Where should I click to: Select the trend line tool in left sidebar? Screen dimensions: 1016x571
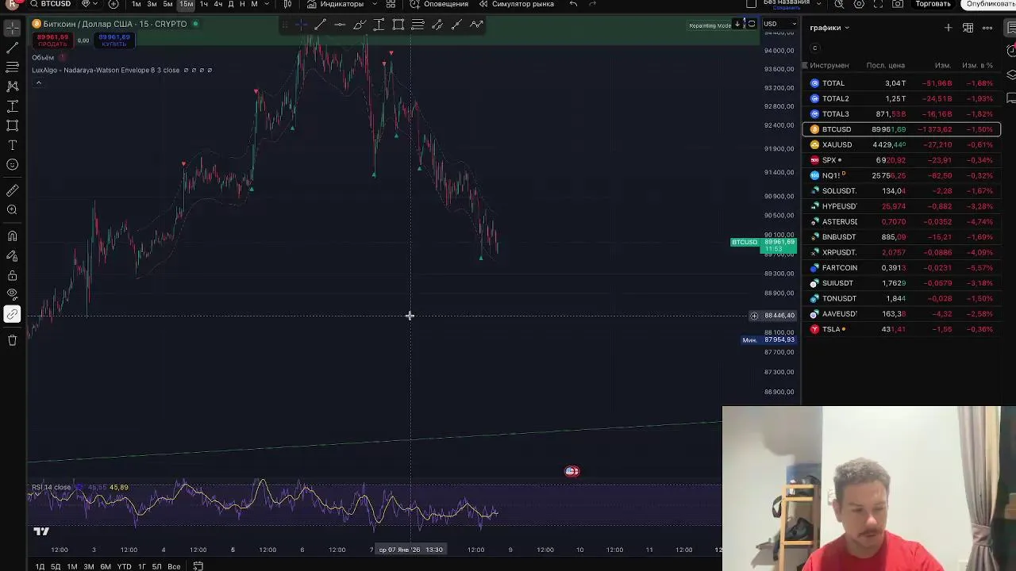[x=12, y=48]
